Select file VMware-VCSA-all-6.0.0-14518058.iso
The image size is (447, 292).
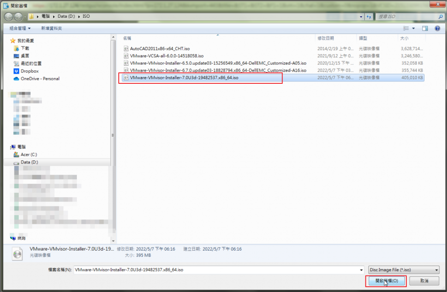167,56
